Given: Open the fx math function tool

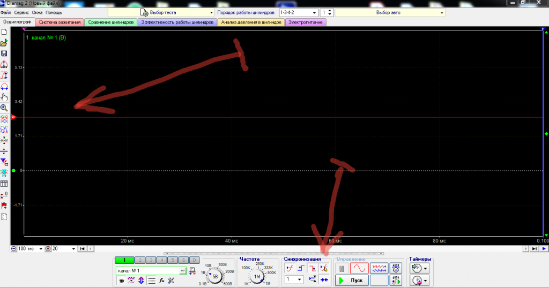Looking at the screenshot, I should (x=161, y=281).
